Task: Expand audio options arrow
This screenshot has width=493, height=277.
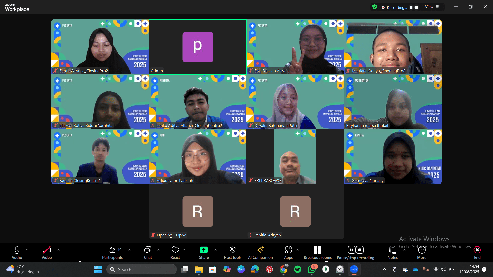Action: pos(27,250)
